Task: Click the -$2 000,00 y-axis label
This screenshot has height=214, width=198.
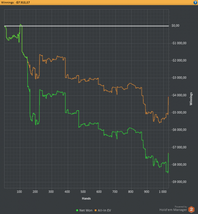Action: 178,60
